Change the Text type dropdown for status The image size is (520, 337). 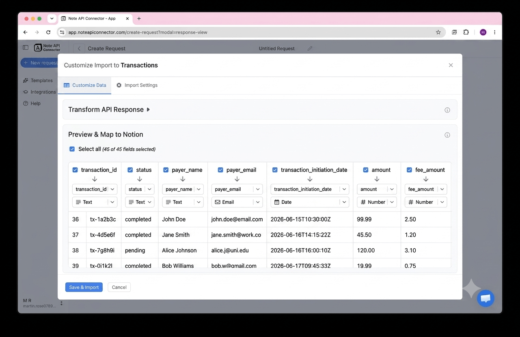coord(140,202)
